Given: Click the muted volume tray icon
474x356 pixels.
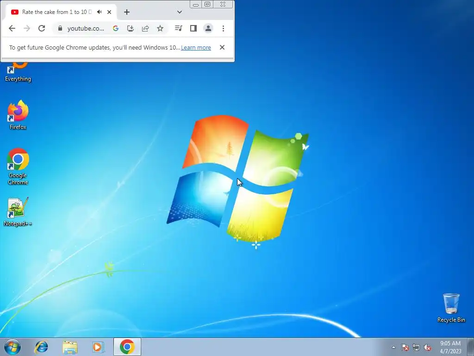Looking at the screenshot, I should (x=427, y=347).
